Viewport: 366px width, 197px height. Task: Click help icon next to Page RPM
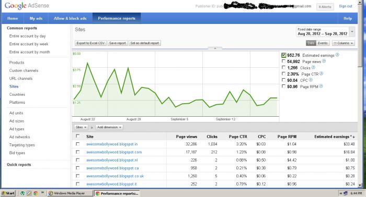pyautogui.click(x=321, y=87)
